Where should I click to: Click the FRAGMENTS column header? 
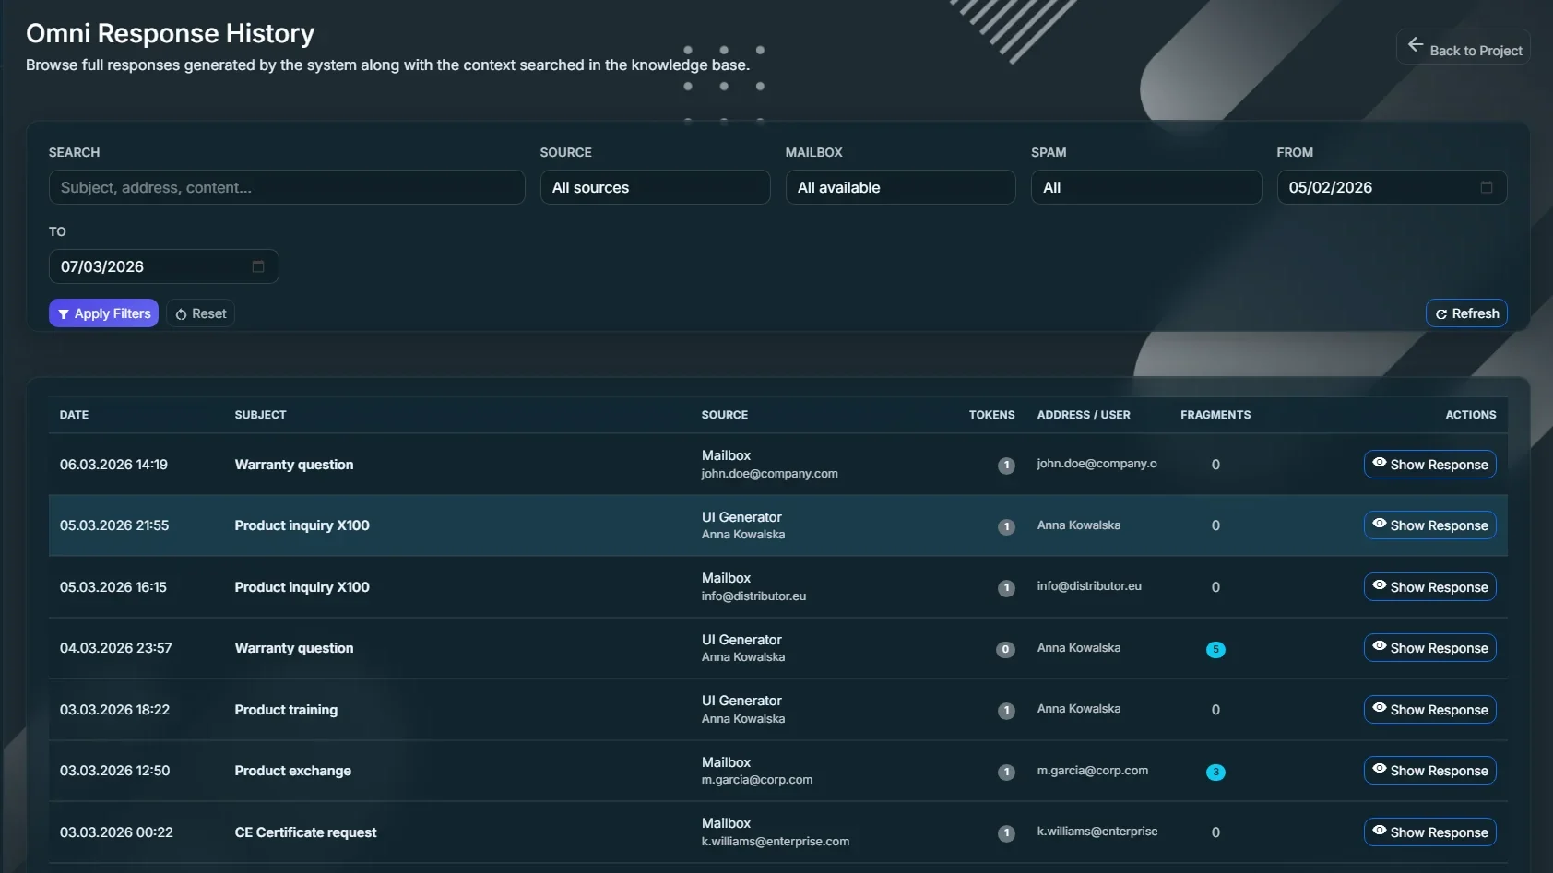pos(1215,415)
